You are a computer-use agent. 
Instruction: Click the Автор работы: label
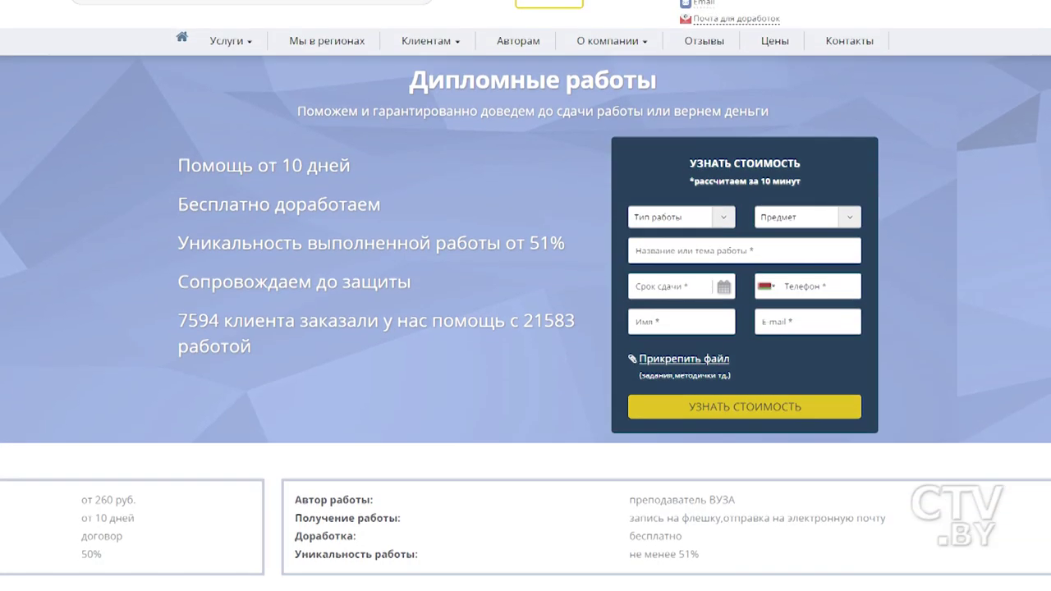tap(333, 500)
